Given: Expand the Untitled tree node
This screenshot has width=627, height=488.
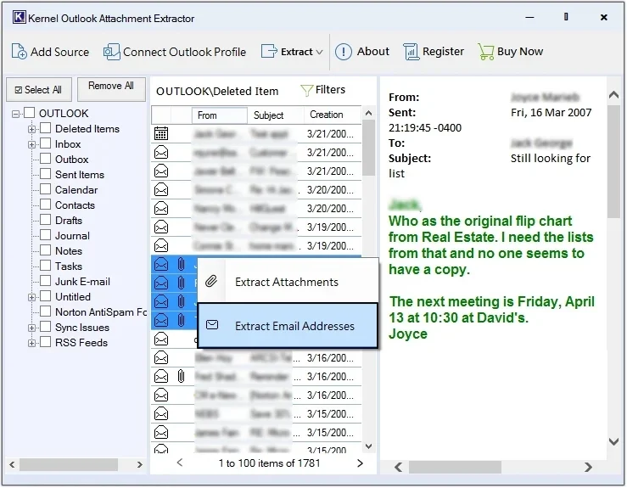Looking at the screenshot, I should click(31, 297).
